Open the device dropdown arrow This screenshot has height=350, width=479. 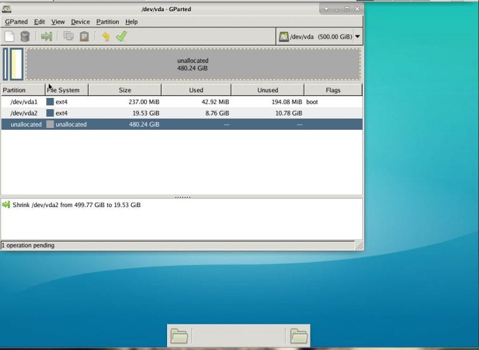point(357,37)
